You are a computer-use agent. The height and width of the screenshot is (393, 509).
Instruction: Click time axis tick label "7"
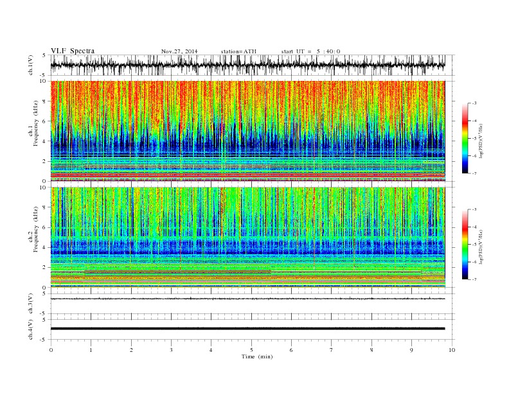332,350
